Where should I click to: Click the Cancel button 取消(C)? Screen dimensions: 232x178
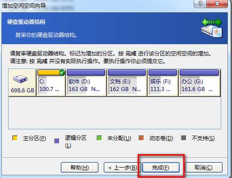[x=204, y=167]
